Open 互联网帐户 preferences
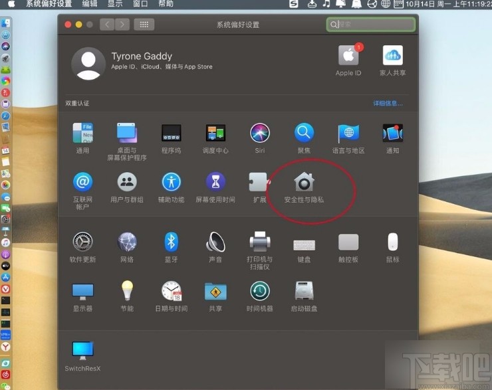492x390 pixels. (x=83, y=182)
